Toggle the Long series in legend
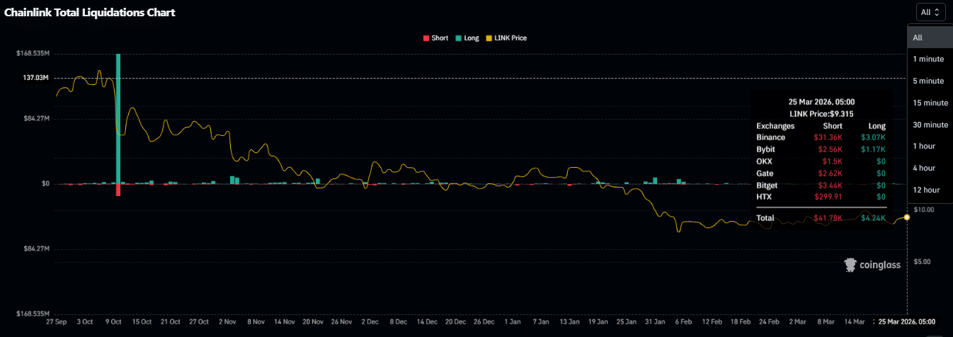Image resolution: width=953 pixels, height=337 pixels. 467,38
